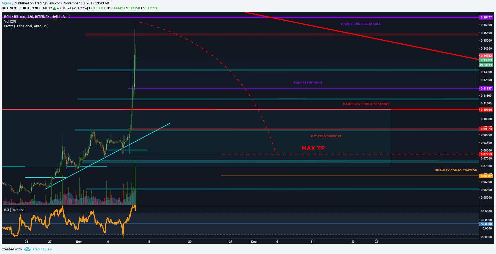Click the purple 0.16477 price tag
496x254 pixels.
point(486,17)
